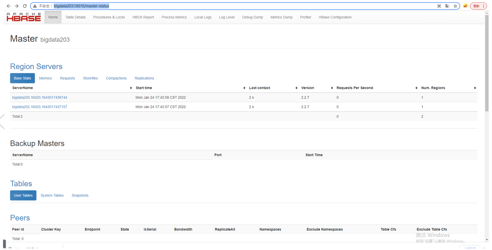The image size is (492, 250).
Task: Click the not-secure warning icon
Action: pyautogui.click(x=35, y=6)
